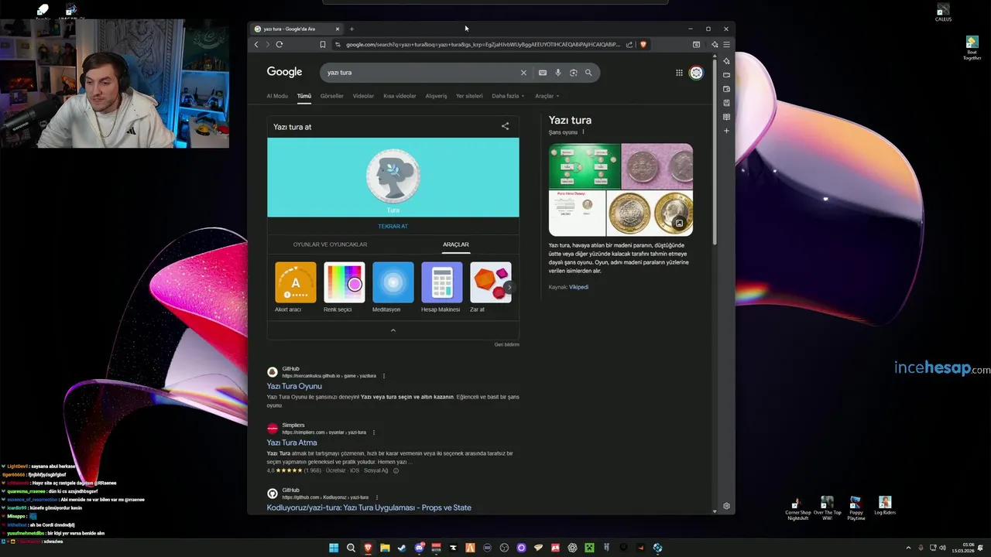Open sidebar settings gear at bottom
This screenshot has height=557, width=991.
[x=726, y=506]
